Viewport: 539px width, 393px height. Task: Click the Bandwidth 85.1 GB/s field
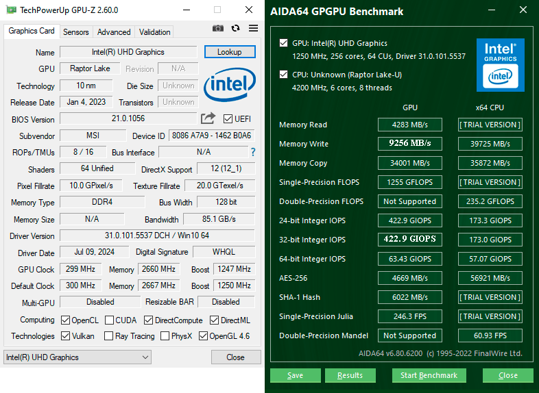pyautogui.click(x=219, y=219)
